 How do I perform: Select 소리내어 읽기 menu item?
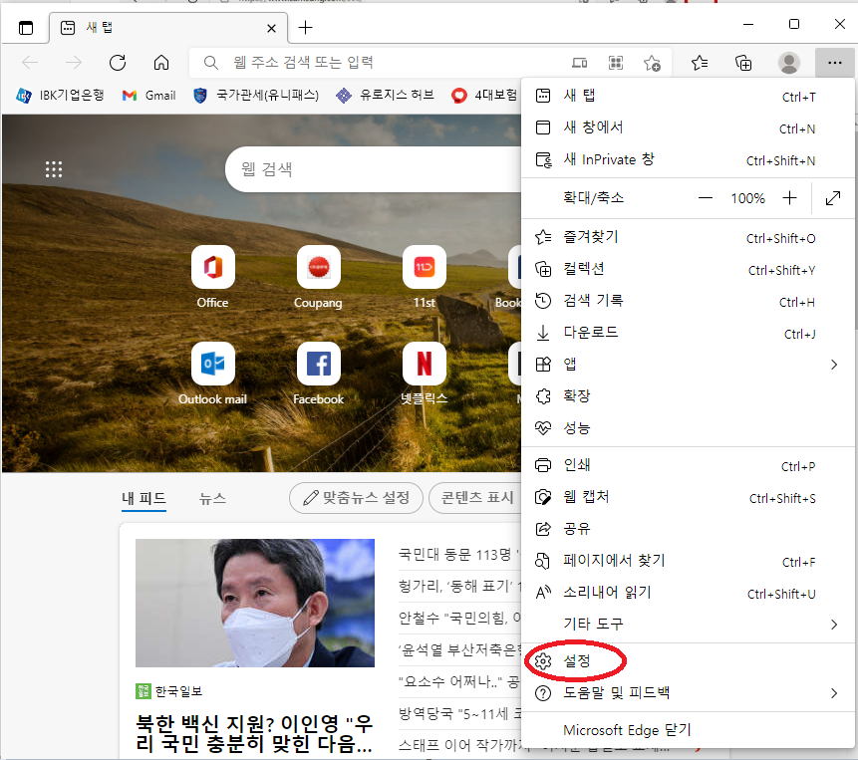[688, 592]
